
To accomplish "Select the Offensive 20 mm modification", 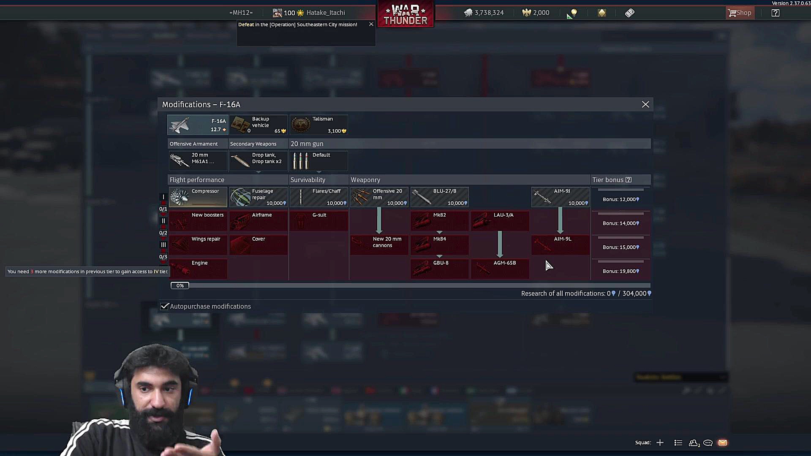I will coord(379,197).
